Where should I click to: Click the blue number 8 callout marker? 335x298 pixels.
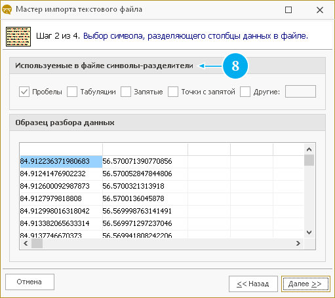[235, 65]
